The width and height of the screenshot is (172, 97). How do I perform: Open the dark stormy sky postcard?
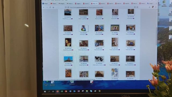click(130, 59)
